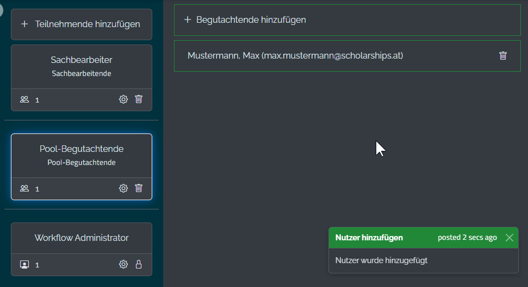Click Mustermann, Max reviewer entry

[x=347, y=56]
